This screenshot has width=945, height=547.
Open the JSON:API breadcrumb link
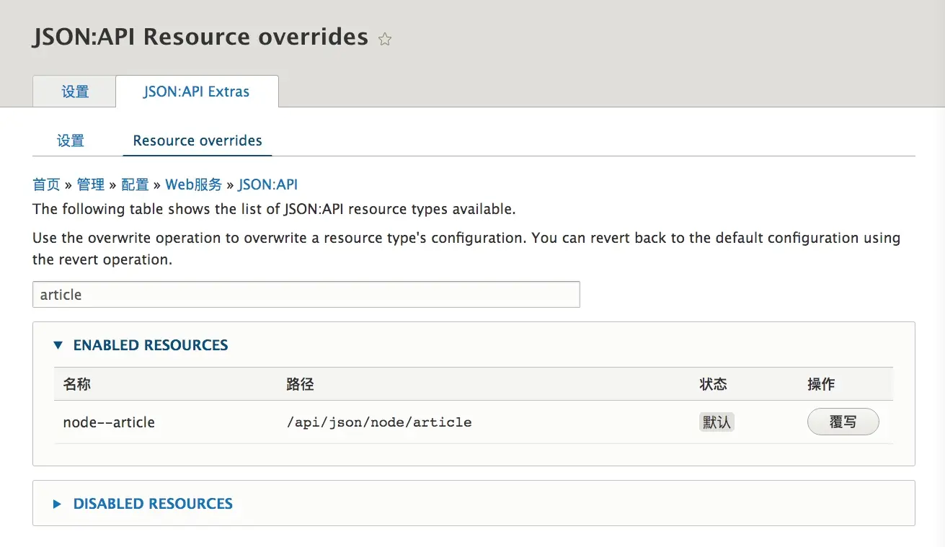tap(268, 184)
